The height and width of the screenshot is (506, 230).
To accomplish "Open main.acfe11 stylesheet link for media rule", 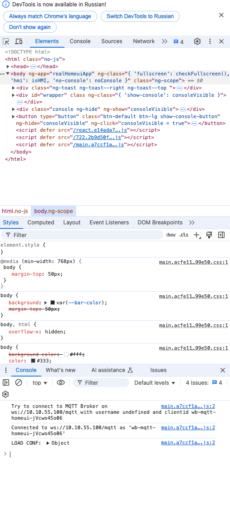I will (x=194, y=262).
